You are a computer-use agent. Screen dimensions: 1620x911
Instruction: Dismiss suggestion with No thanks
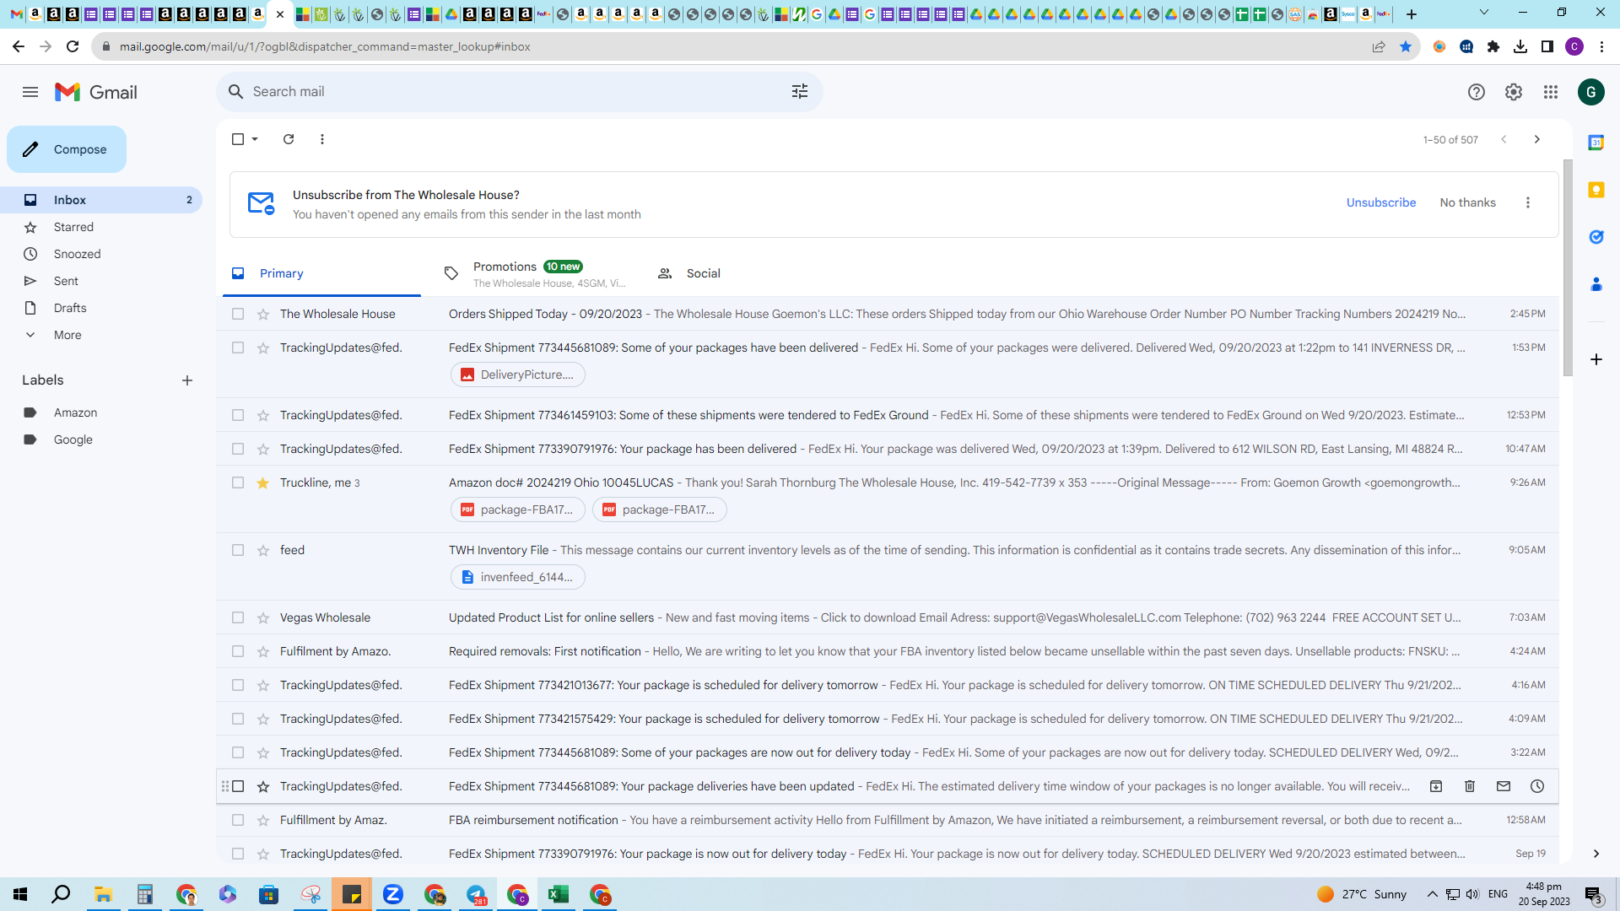click(x=1467, y=202)
